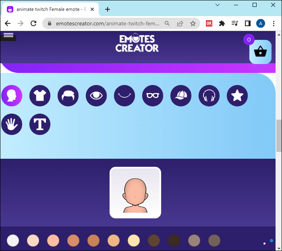Switch to the animate twitch Female emote tab

click(50, 9)
